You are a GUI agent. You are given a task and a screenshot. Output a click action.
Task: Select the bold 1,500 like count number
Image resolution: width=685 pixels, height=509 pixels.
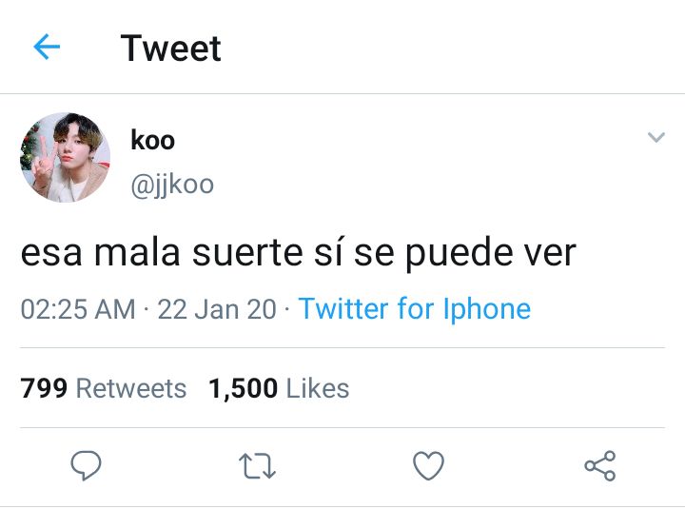point(243,389)
